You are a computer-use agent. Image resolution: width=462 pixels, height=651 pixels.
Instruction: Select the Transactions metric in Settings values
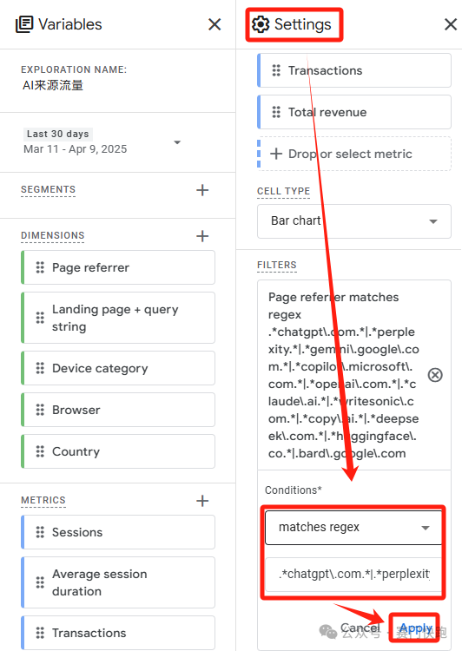[354, 70]
